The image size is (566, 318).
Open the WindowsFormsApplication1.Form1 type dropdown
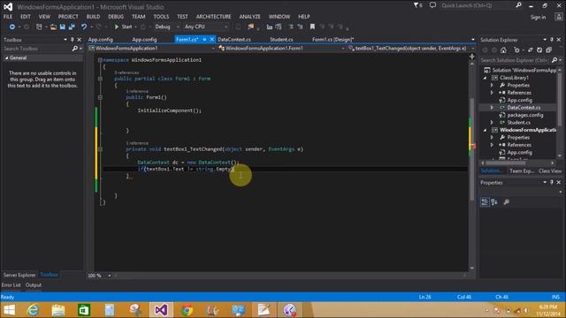[281, 49]
